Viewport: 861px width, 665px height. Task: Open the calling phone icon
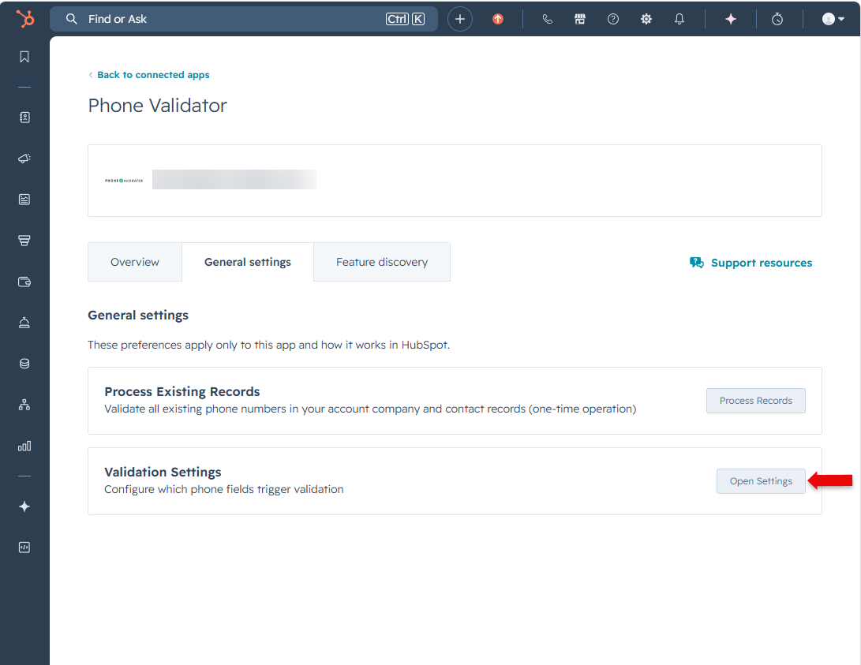coord(547,19)
